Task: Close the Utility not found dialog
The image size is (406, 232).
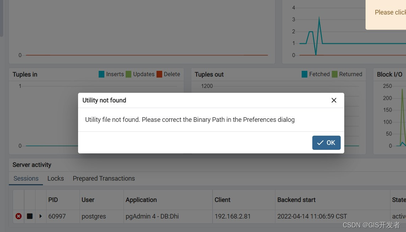Action: (x=334, y=100)
